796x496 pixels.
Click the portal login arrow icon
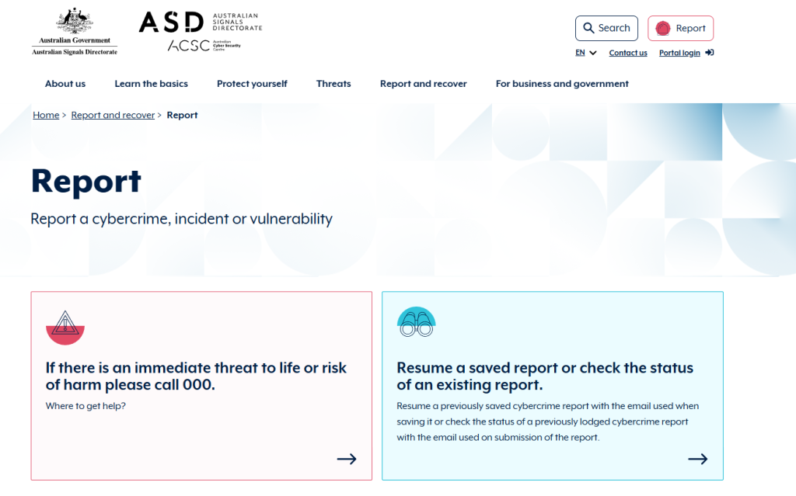click(x=710, y=53)
